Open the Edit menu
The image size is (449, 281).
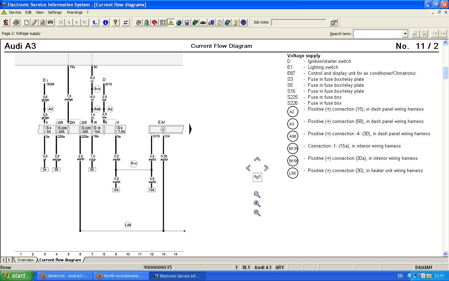(x=28, y=12)
